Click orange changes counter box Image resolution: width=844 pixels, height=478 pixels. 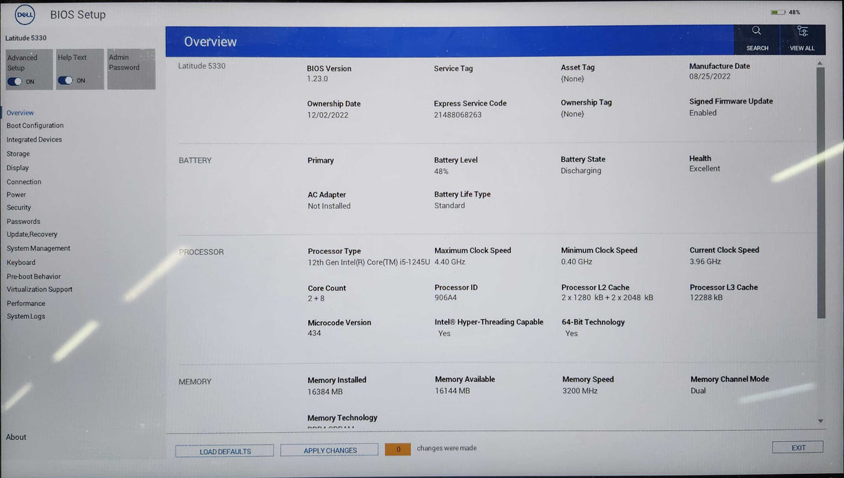(x=398, y=449)
